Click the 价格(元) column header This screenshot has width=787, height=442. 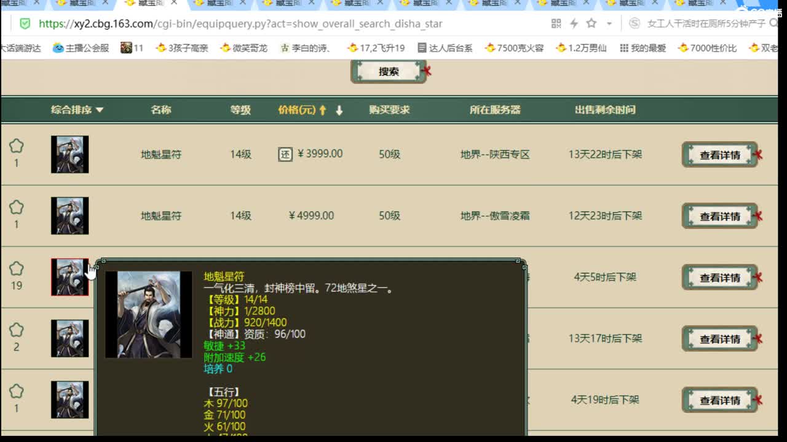[x=297, y=110]
